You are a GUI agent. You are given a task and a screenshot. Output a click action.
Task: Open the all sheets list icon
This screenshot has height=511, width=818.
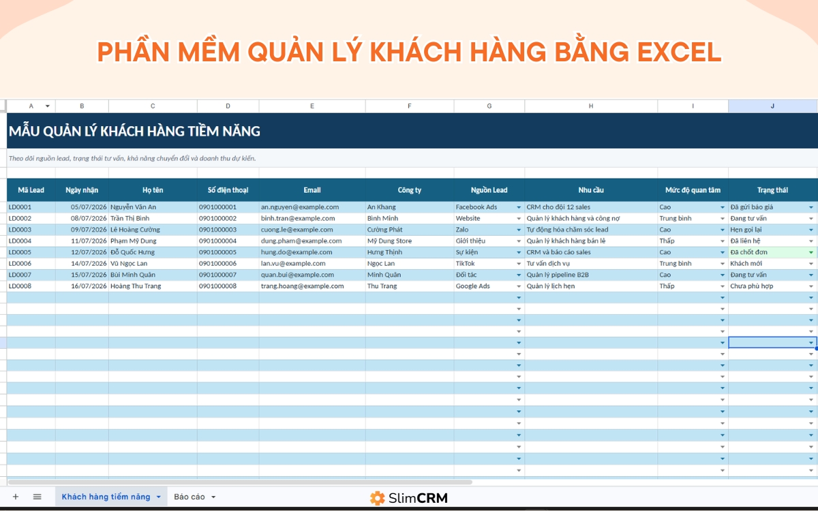(37, 497)
